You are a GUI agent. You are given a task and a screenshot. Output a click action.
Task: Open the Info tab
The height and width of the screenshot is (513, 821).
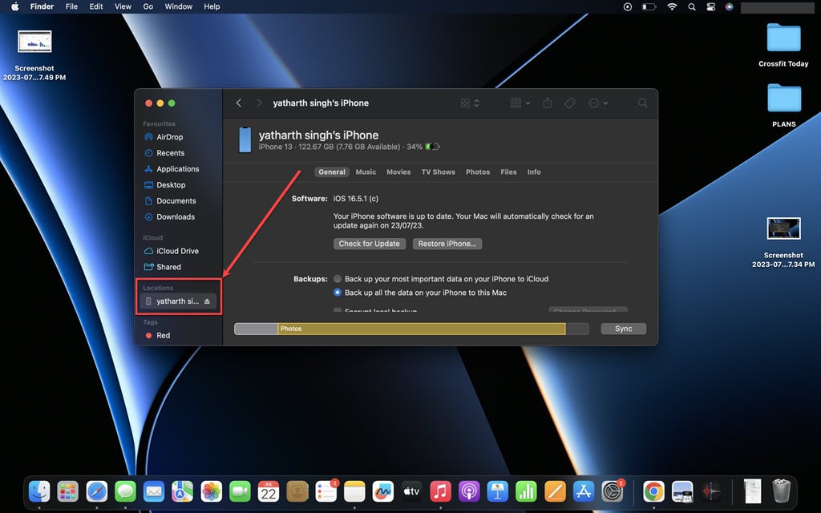(x=534, y=172)
